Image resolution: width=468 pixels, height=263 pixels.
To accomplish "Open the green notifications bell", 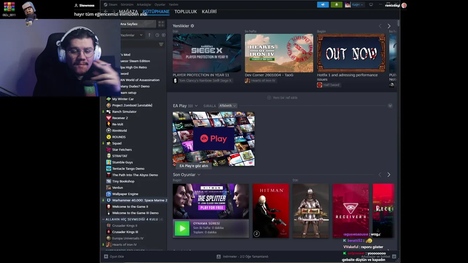I will 336,5.
